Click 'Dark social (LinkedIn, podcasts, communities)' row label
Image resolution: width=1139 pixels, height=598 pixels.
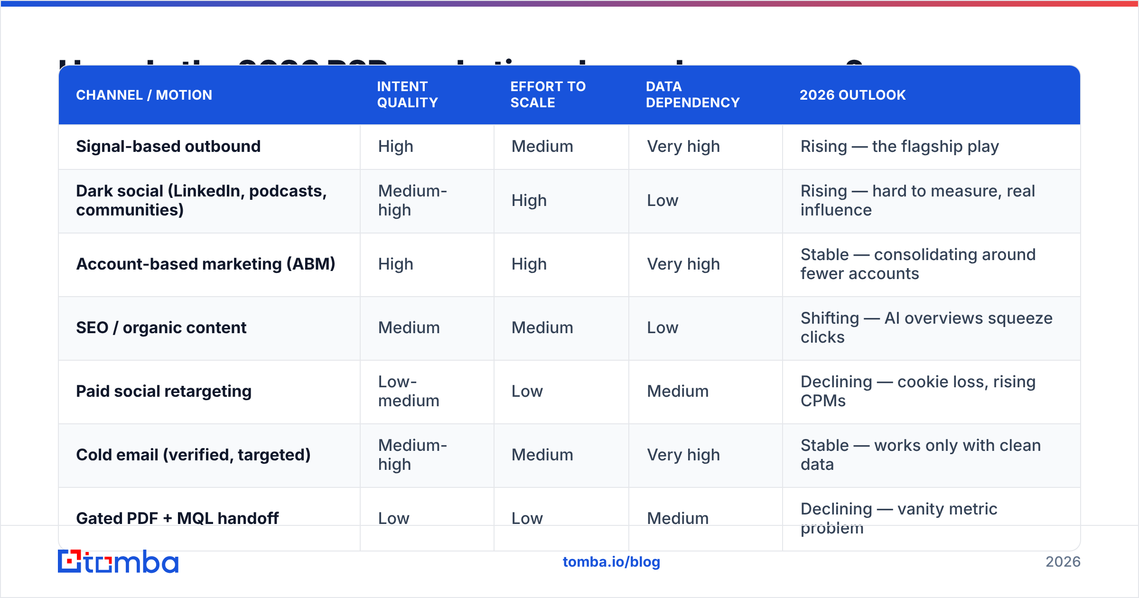(202, 200)
